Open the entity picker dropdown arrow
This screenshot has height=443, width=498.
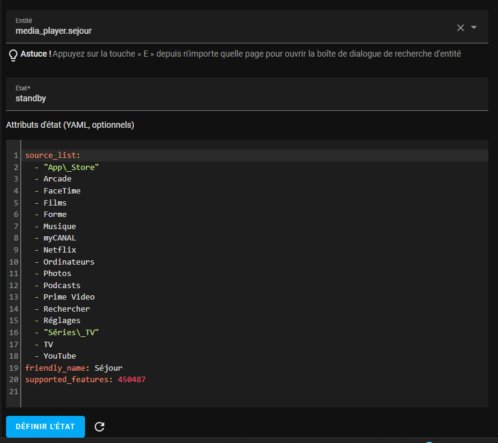[473, 27]
